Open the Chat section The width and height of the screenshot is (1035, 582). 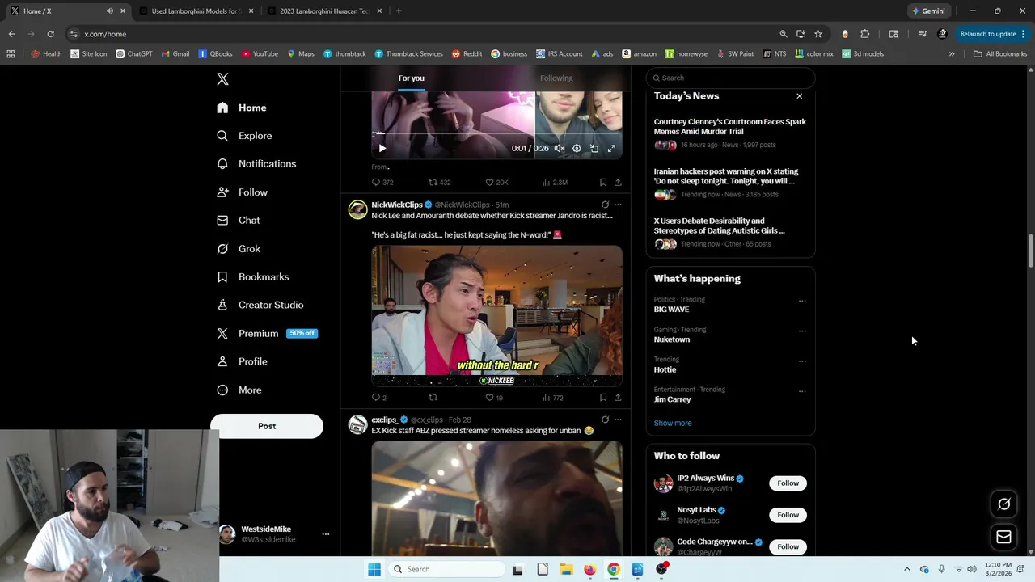tap(239, 221)
